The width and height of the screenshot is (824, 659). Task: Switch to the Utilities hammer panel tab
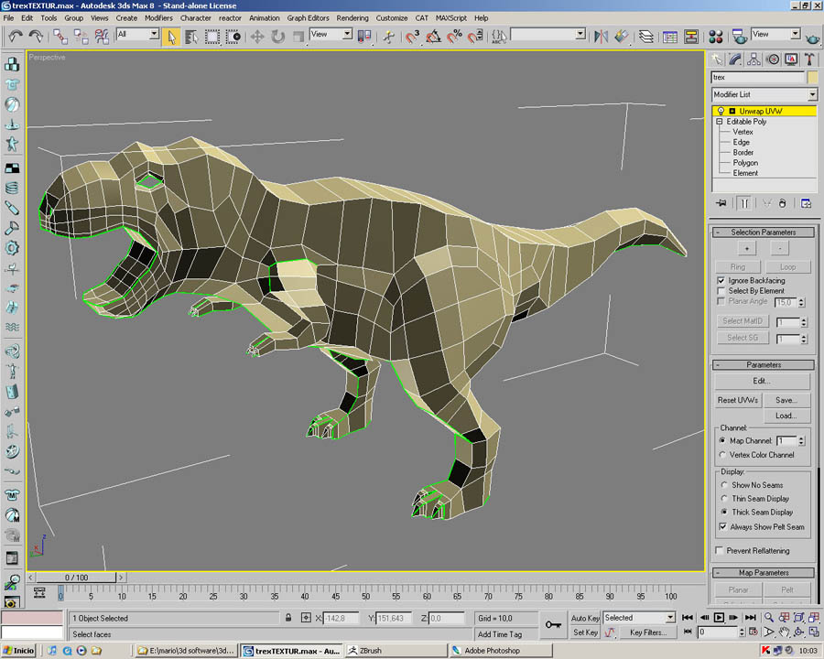click(x=809, y=59)
